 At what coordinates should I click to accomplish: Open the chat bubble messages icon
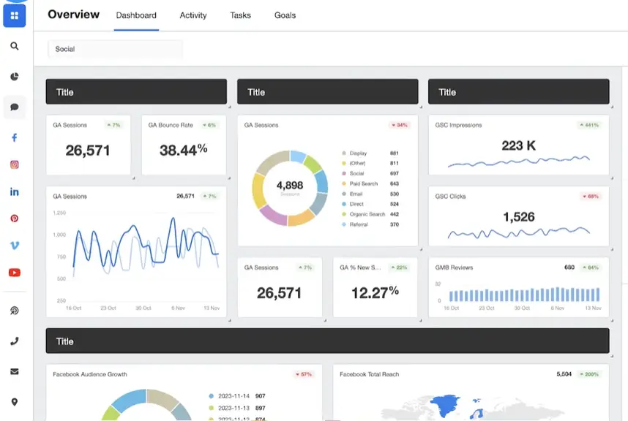tap(15, 107)
